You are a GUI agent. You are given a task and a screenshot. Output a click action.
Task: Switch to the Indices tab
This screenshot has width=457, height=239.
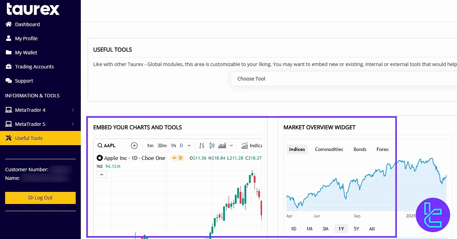coord(297,149)
